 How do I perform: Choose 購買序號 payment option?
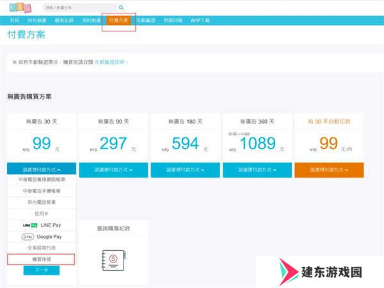tap(41, 259)
